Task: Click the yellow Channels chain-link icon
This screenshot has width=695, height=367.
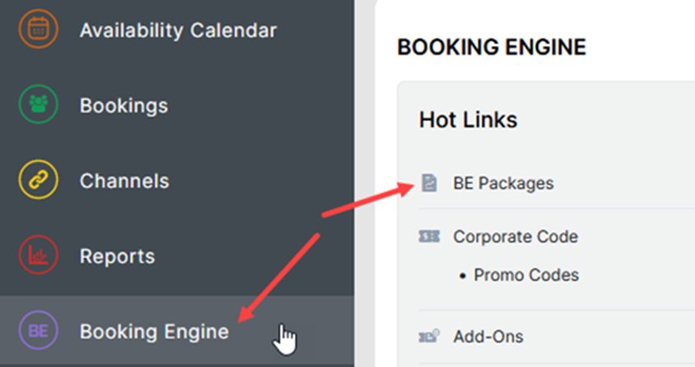Action: [x=38, y=181]
